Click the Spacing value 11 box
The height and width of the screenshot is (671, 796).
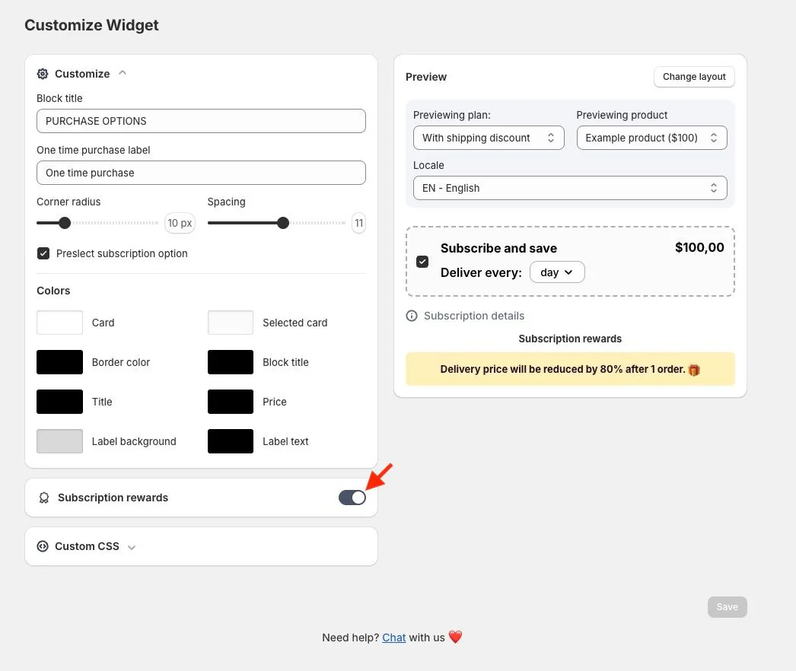(x=359, y=223)
